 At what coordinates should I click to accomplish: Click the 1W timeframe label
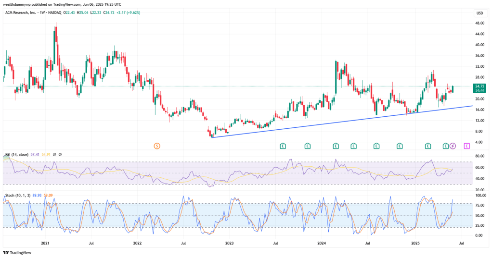click(42, 13)
